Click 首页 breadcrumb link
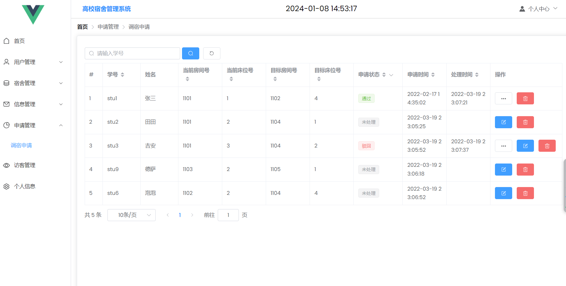566x286 pixels. 83,27
